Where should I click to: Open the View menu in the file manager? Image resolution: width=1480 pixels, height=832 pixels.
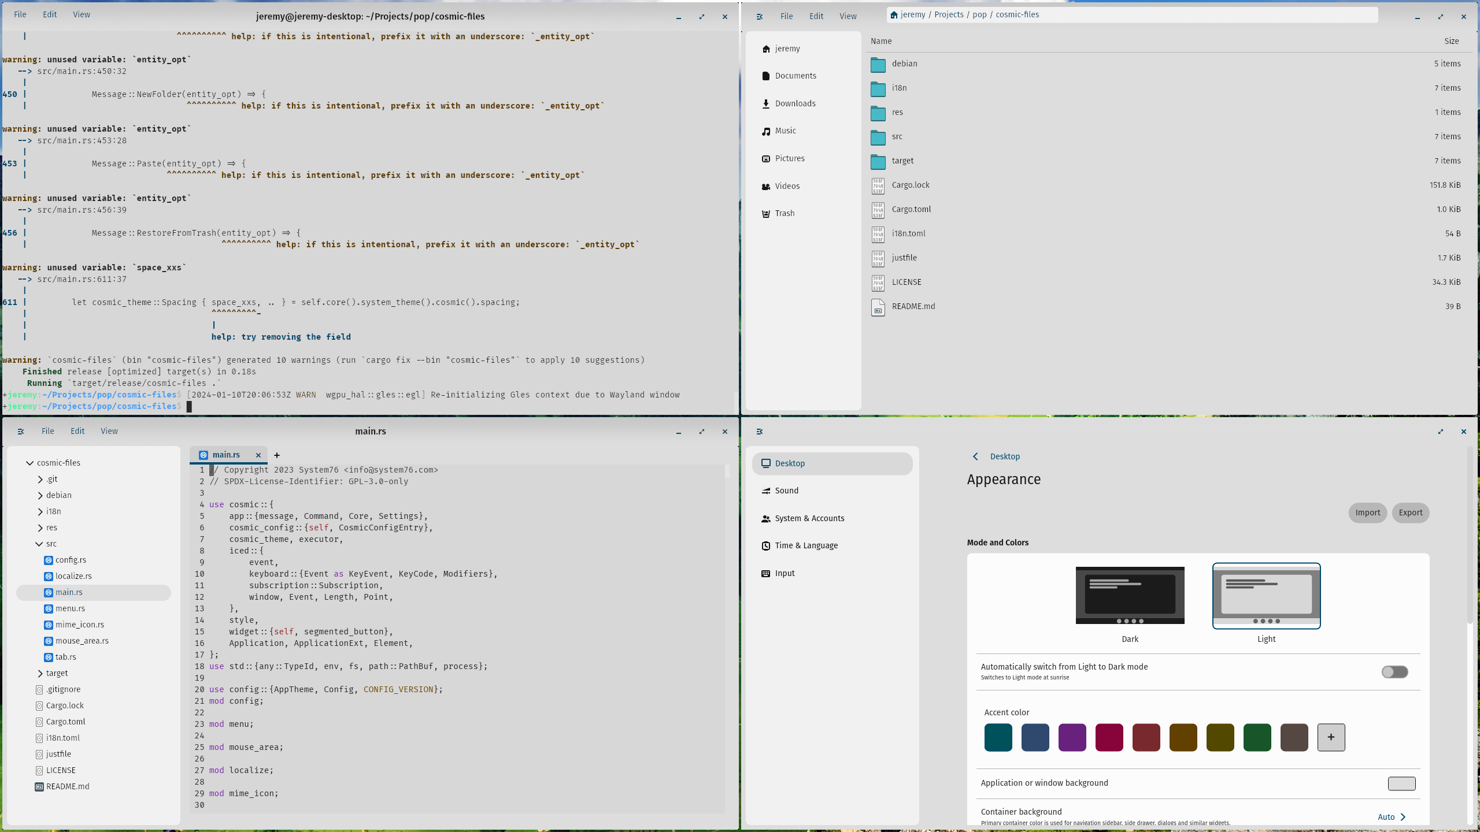(848, 16)
